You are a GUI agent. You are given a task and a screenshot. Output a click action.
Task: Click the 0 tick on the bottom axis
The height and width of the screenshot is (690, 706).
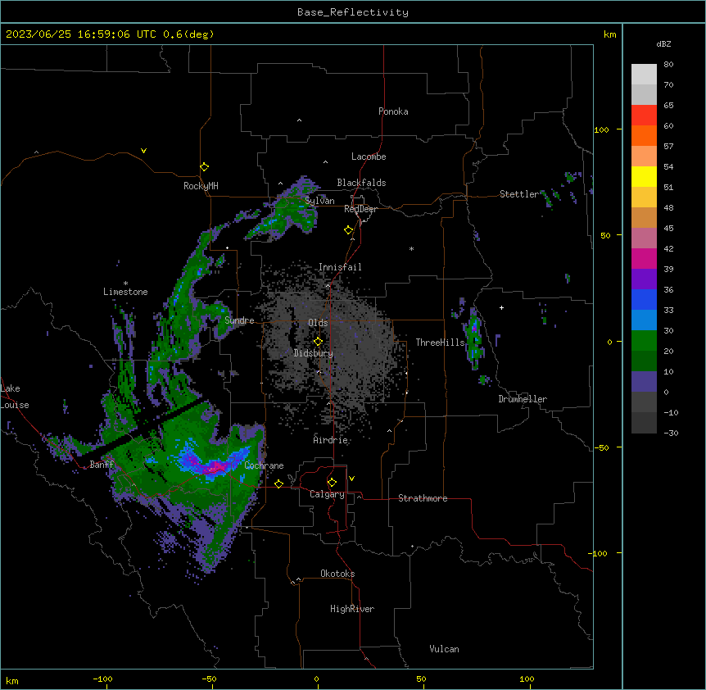[316, 679]
